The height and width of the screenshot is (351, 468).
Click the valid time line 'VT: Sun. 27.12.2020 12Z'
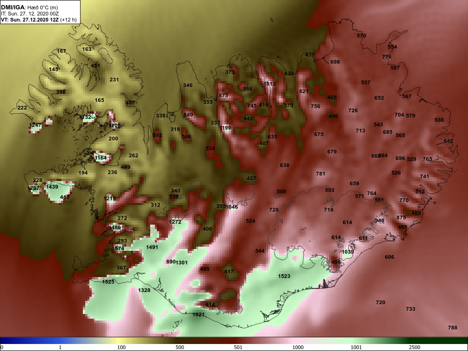(30, 20)
